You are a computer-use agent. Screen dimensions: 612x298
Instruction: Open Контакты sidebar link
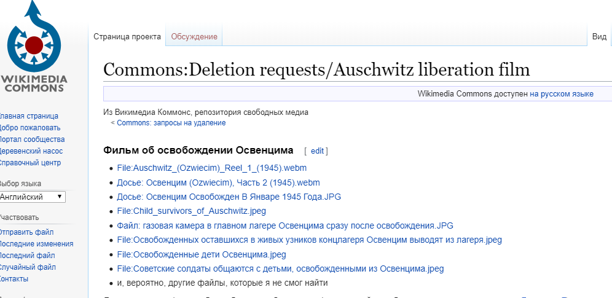pos(14,279)
